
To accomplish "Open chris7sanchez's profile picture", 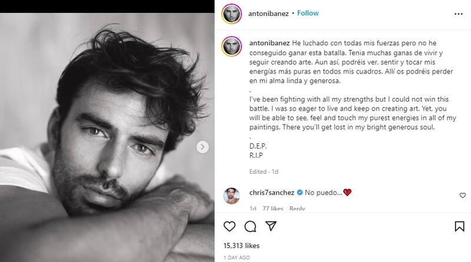I will click(x=232, y=196).
